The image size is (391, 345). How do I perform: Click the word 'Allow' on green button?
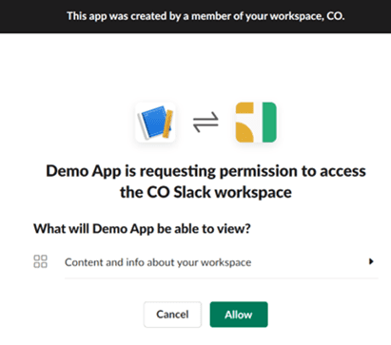coord(239,315)
